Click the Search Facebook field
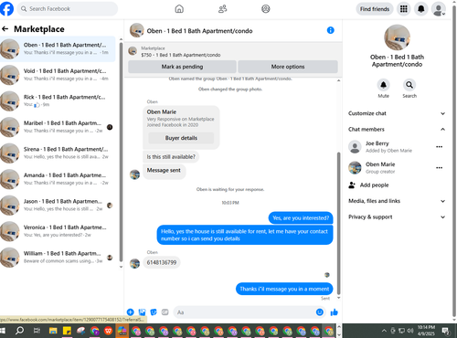Screen dimensions: 457x338 pyautogui.click(x=68, y=9)
